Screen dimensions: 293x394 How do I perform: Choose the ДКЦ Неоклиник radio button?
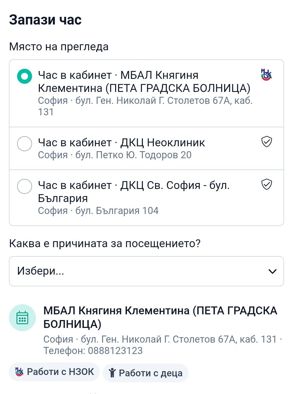pyautogui.click(x=25, y=143)
